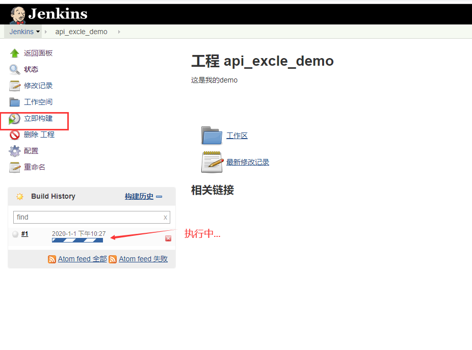Open the 工作区 link

pos(237,136)
